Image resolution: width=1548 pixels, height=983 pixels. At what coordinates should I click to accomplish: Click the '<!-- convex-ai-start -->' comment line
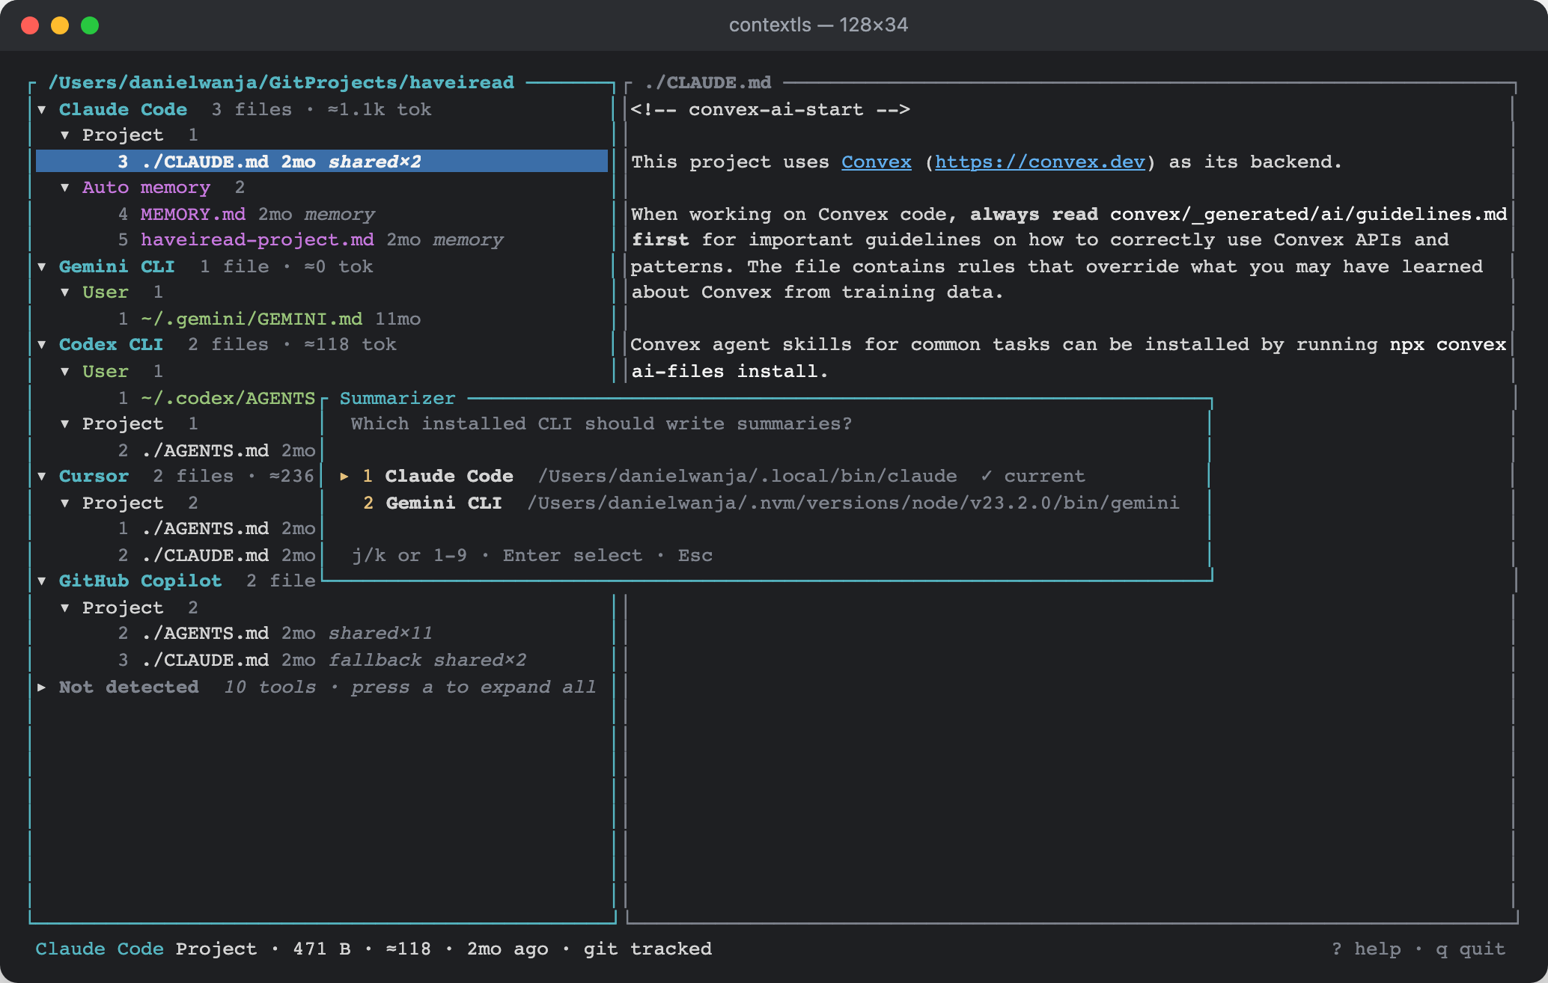point(770,109)
